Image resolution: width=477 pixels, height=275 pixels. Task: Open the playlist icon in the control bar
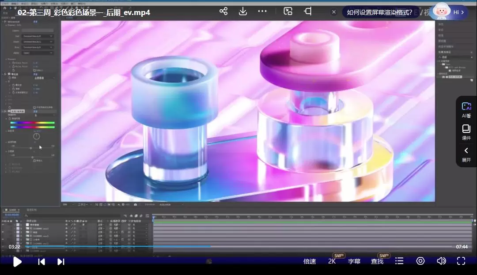tap(399, 261)
